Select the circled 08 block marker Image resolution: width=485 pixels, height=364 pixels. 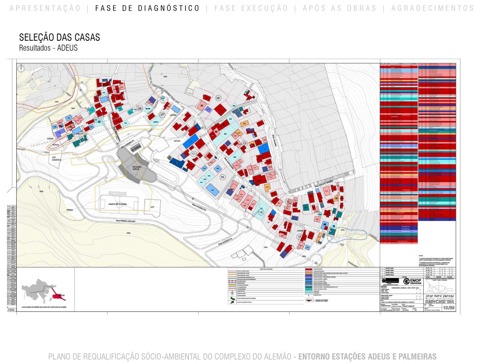pos(219,99)
